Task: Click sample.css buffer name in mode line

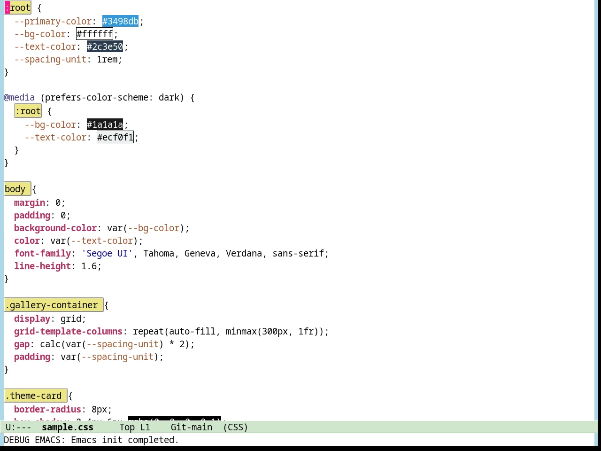Action: pos(68,427)
